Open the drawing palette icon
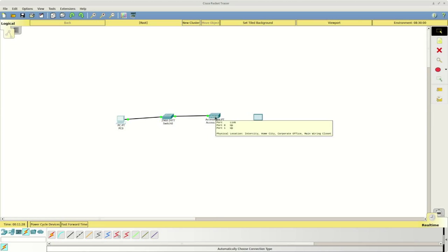This screenshot has width=448, height=252. 124,15
